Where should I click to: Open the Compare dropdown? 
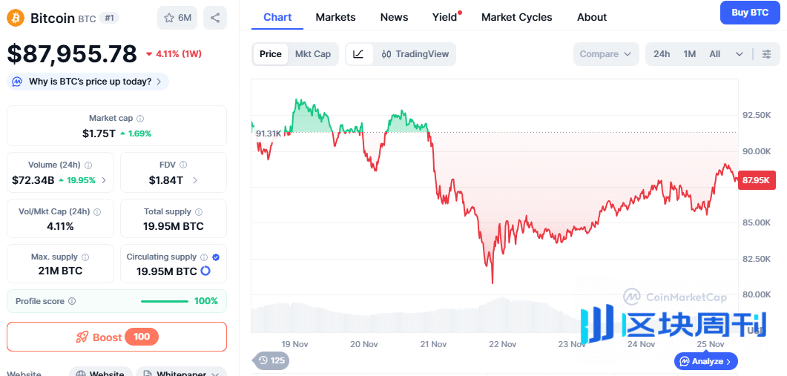[x=605, y=54]
